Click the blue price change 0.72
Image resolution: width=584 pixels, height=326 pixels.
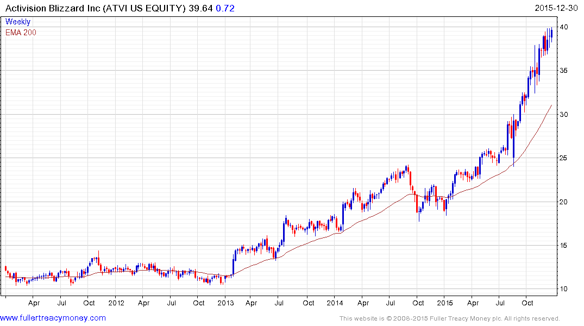coord(225,8)
